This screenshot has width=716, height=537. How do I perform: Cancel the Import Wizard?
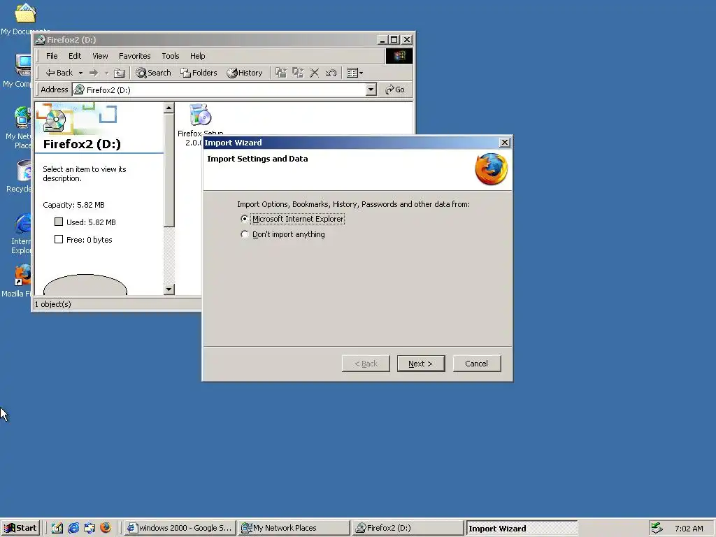pos(477,364)
